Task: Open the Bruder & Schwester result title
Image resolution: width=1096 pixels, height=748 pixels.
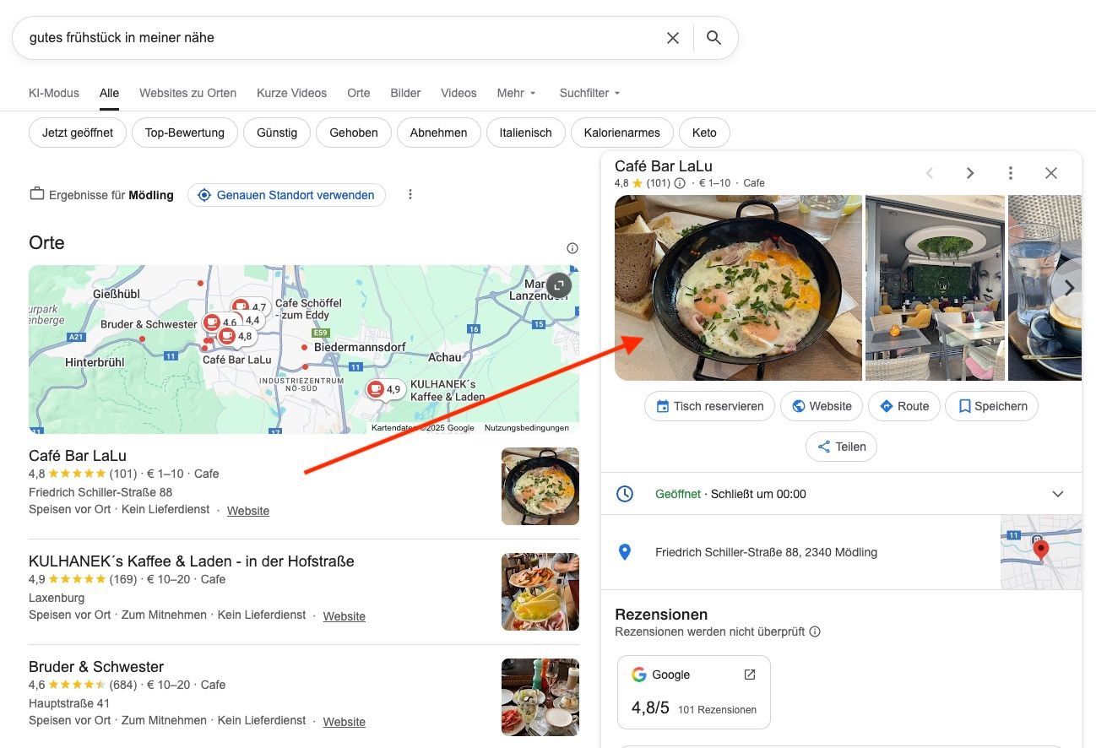Action: (96, 667)
